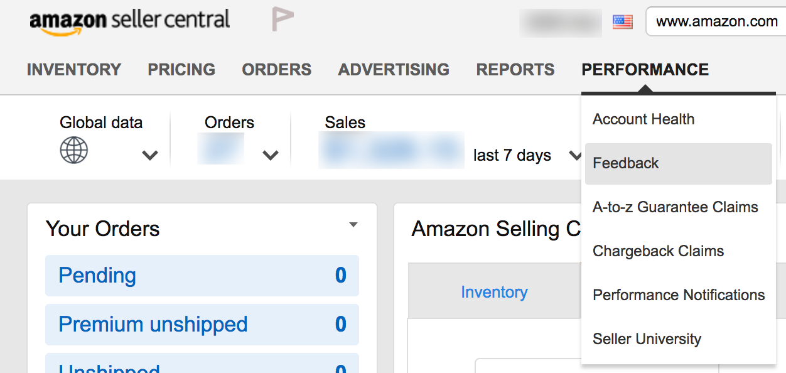Click the Global data globe icon

[x=74, y=151]
